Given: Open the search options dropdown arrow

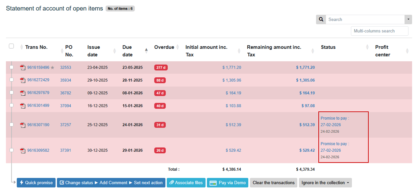Looking at the screenshot, I should [x=408, y=19].
